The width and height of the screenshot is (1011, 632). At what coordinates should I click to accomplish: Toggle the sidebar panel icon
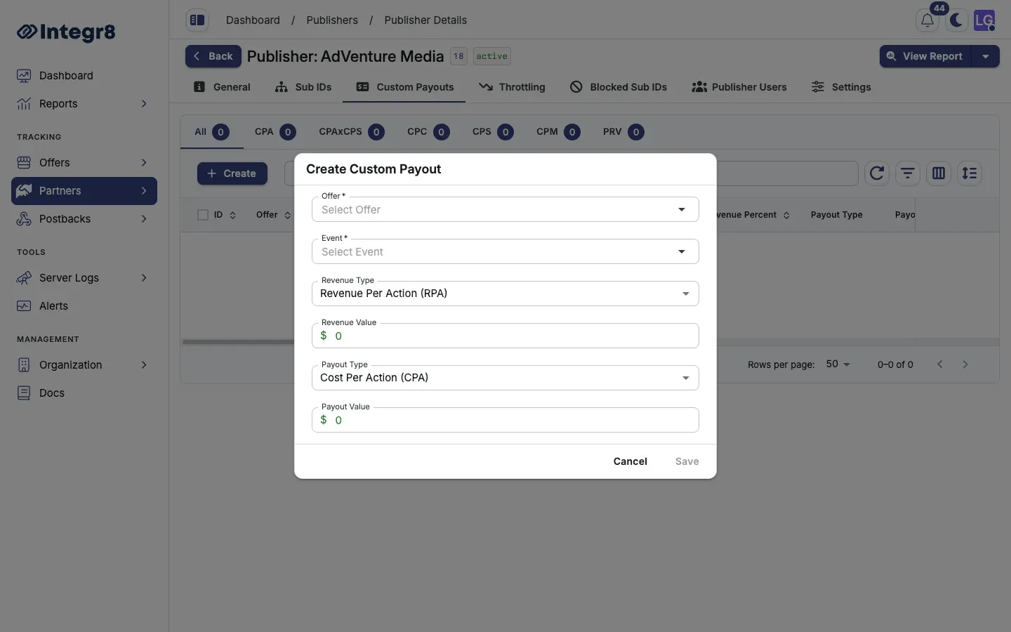tap(197, 20)
